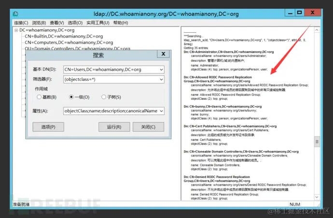Image resolution: width=333 pixels, height=218 pixels.
Task: Click the NUM status bar indicator
Action: (295, 204)
